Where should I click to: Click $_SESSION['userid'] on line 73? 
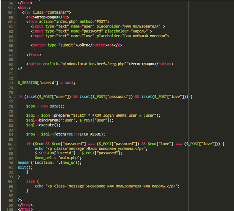pyautogui.click(x=38, y=83)
